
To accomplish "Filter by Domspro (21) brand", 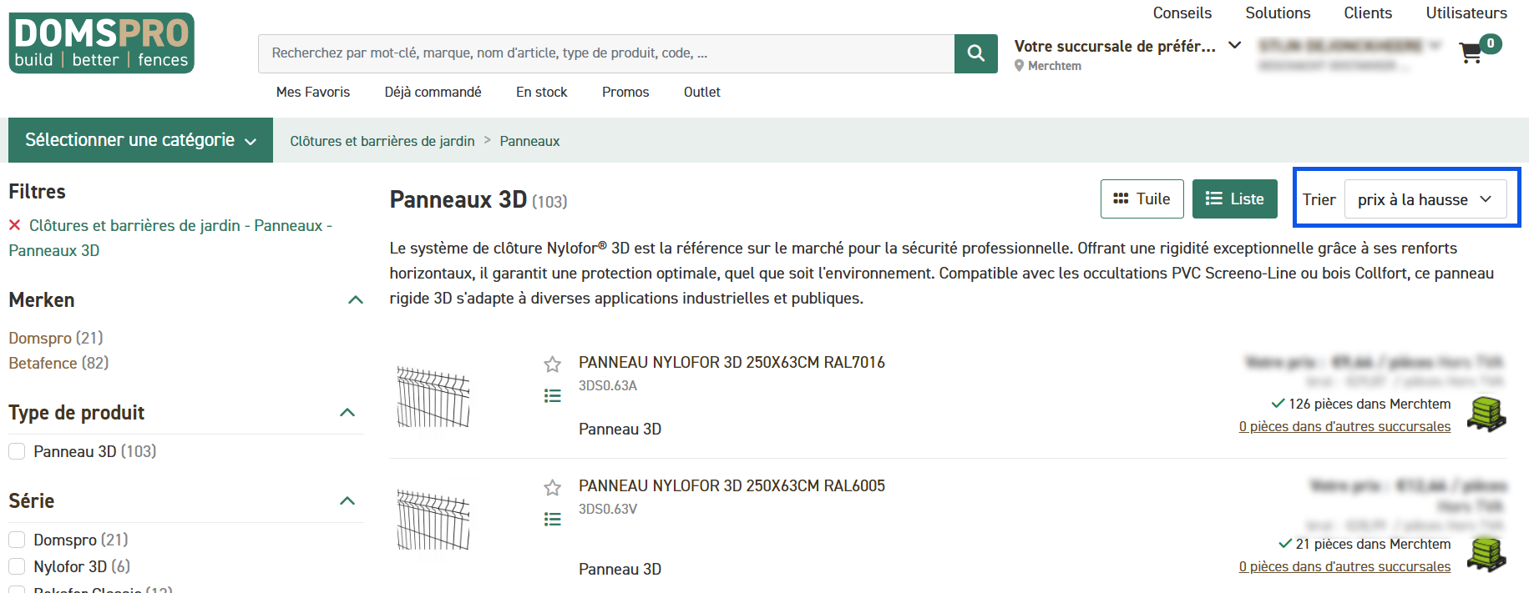I will [56, 338].
